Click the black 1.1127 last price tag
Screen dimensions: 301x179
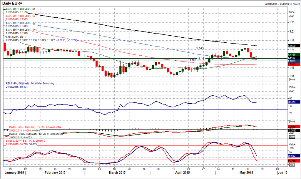(294, 58)
